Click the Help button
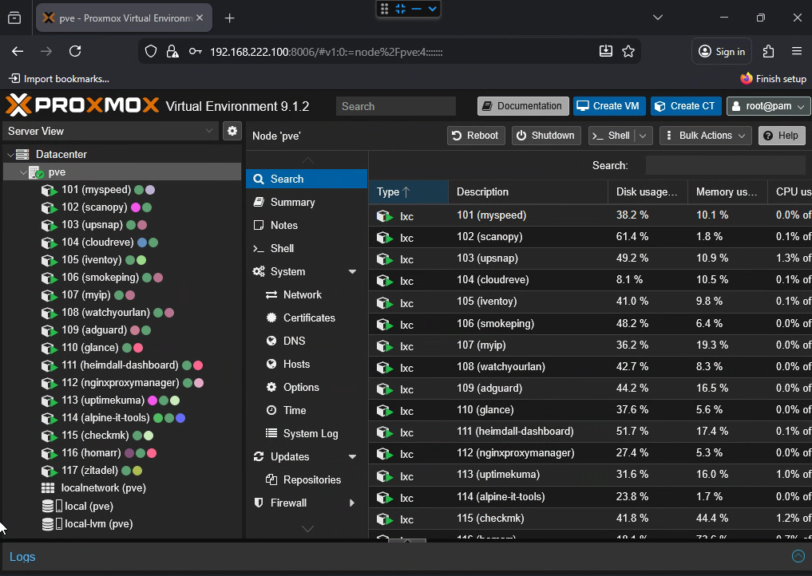The height and width of the screenshot is (576, 812). click(782, 136)
